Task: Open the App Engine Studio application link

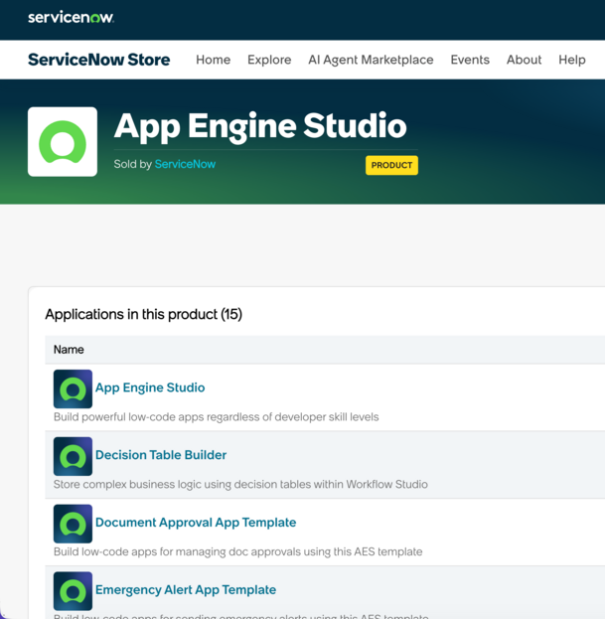Action: coord(150,387)
